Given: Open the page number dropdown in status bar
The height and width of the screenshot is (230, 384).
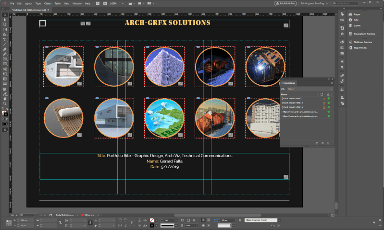Looking at the screenshot, I should pyautogui.click(x=36, y=215).
